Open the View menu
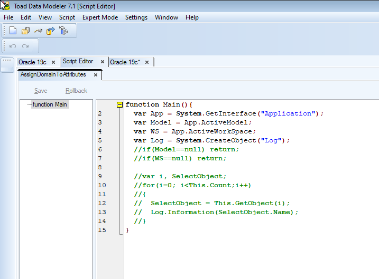 45,17
